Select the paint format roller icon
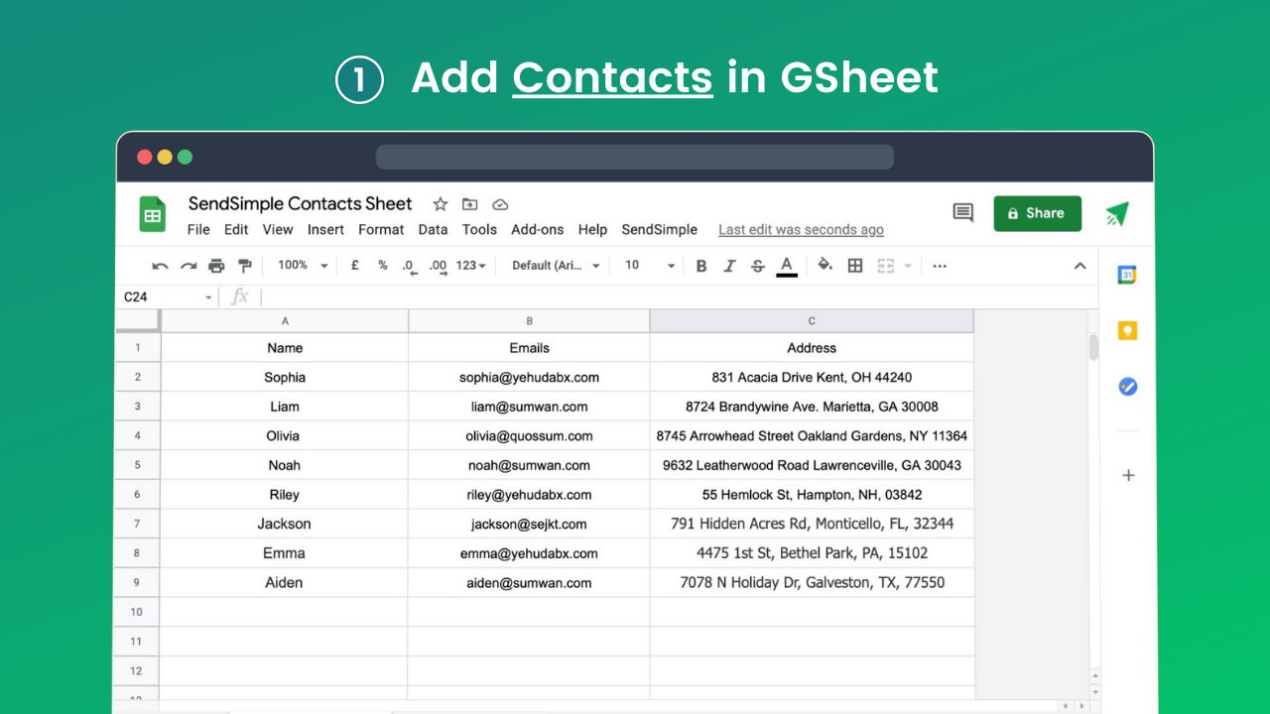Viewport: 1270px width, 714px height. coord(245,266)
